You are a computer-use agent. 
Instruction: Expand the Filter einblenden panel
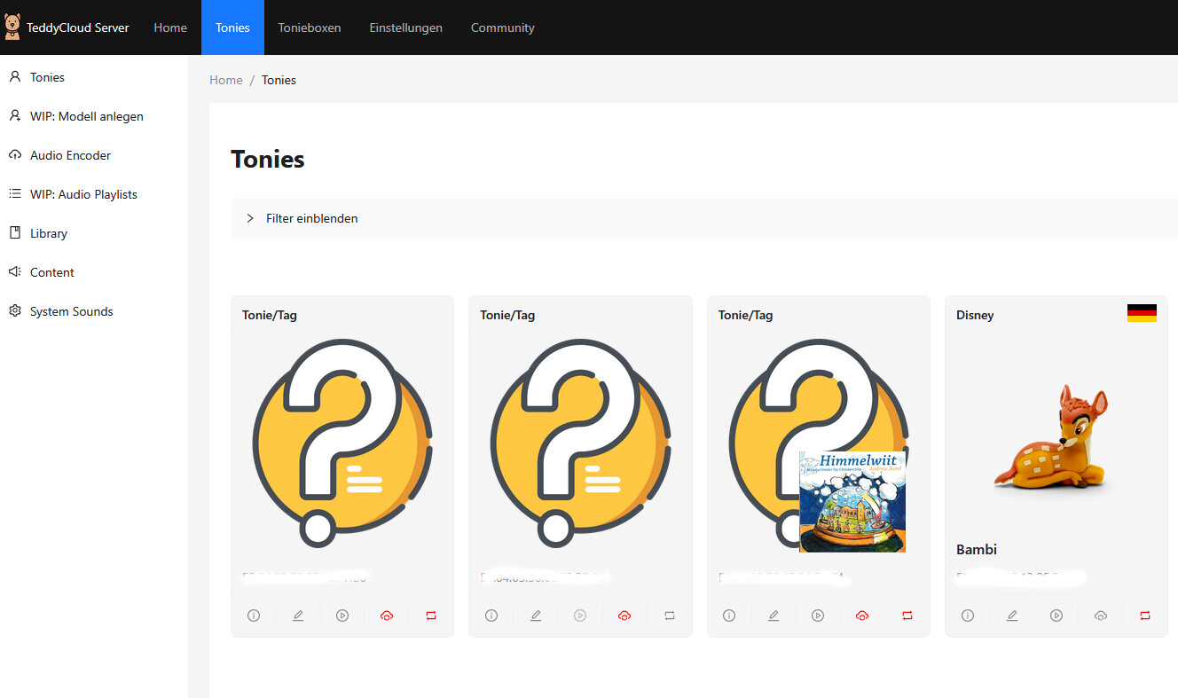point(311,218)
